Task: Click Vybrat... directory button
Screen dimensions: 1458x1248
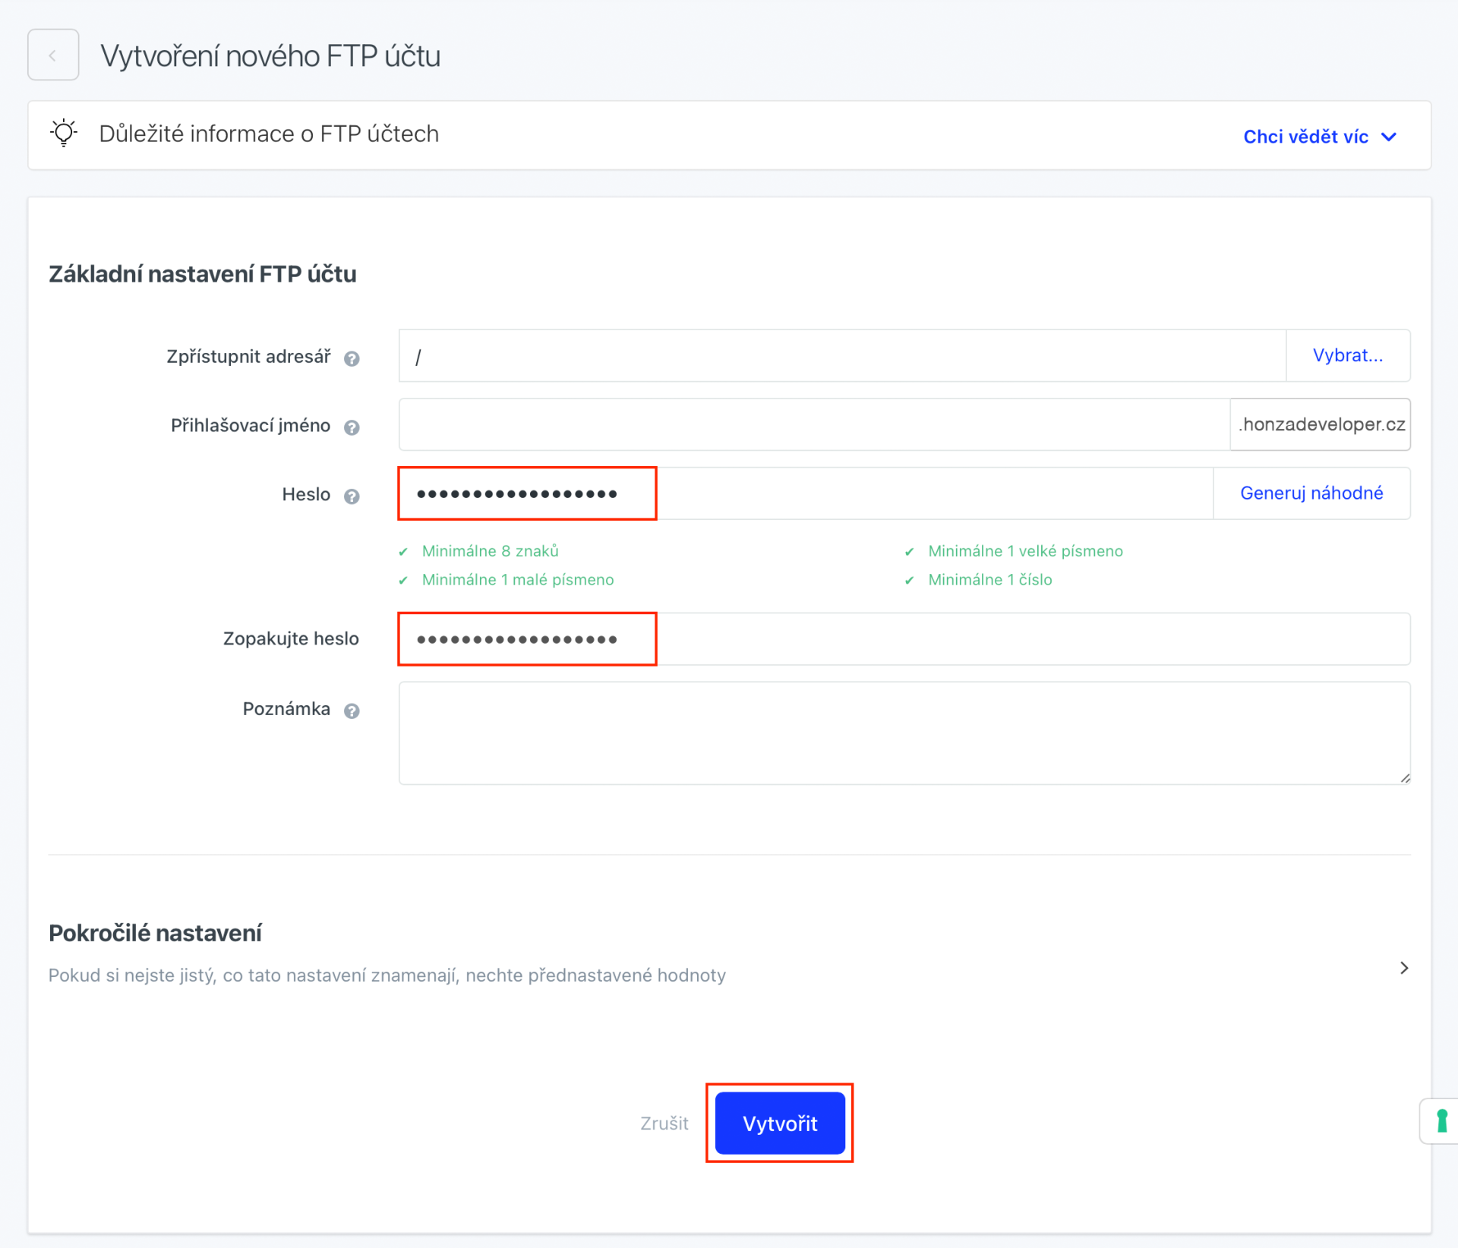Action: click(1347, 355)
